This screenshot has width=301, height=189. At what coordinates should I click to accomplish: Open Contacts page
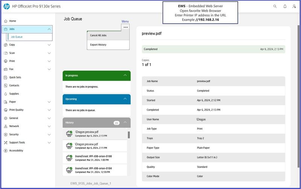pos(14,86)
